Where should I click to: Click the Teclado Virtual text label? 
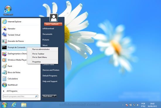pos(14,35)
